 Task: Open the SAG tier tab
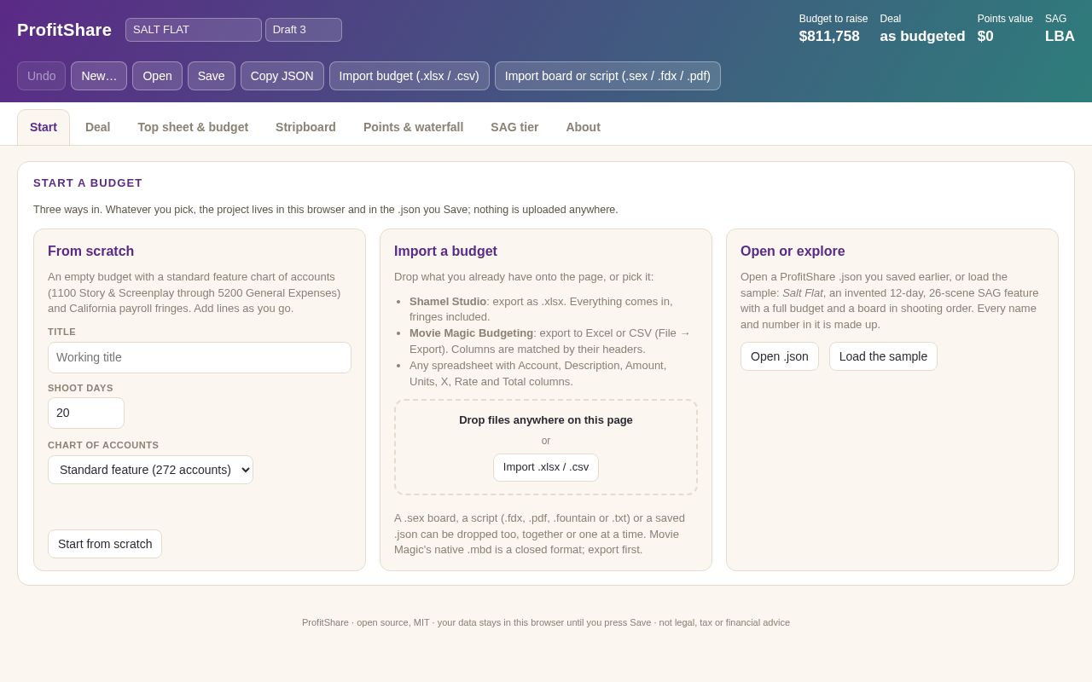click(514, 127)
